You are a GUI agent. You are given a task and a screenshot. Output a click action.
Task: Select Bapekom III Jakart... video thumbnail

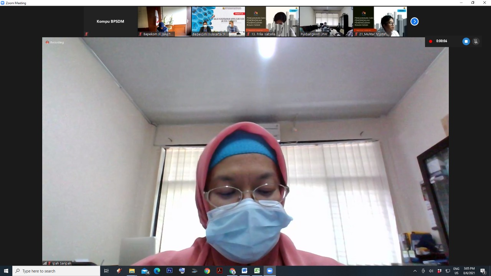pyautogui.click(x=164, y=21)
